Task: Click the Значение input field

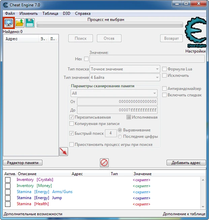Action: click(147, 59)
